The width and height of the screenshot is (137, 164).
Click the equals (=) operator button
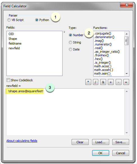pos(126,82)
